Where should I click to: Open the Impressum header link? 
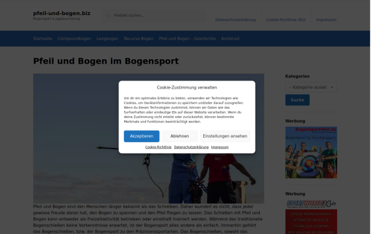tap(326, 20)
